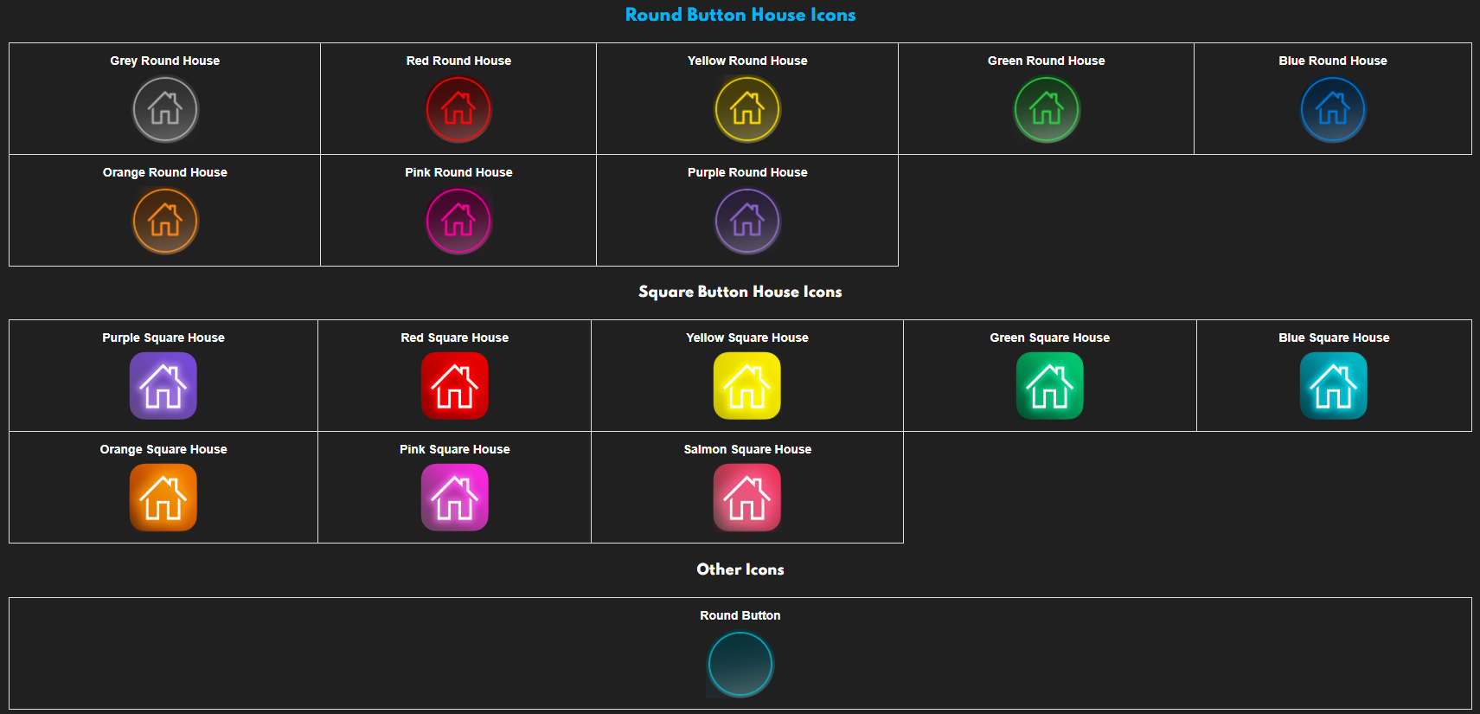Click the Purple Square House icon

coord(163,386)
